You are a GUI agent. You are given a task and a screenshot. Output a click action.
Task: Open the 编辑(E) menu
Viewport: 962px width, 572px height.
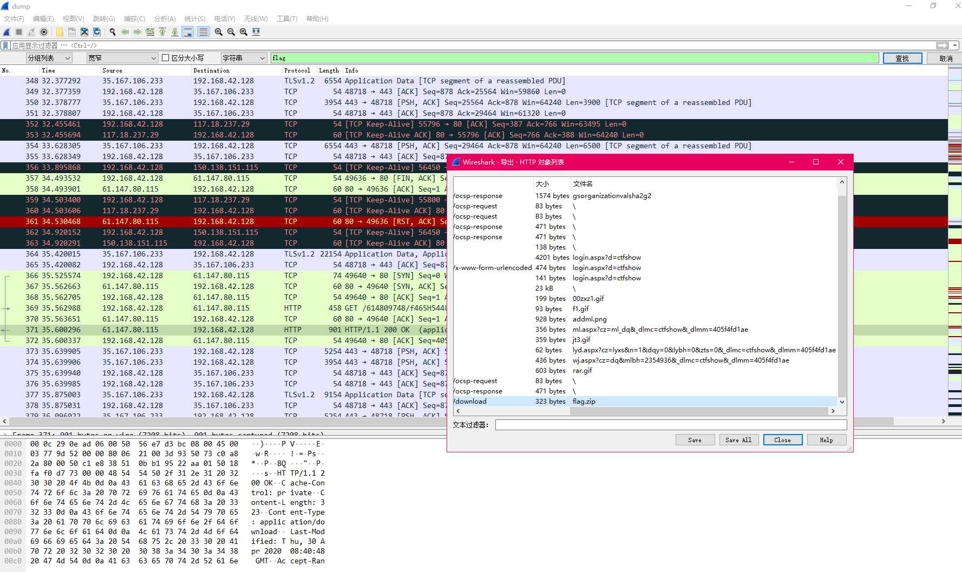(x=43, y=18)
